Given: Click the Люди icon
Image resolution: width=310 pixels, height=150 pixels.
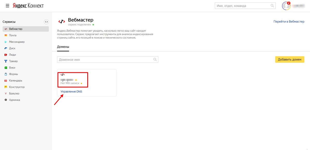Looking at the screenshot, I should (x=6, y=55).
